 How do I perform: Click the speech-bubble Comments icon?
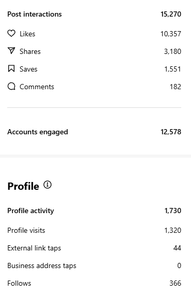tap(11, 87)
